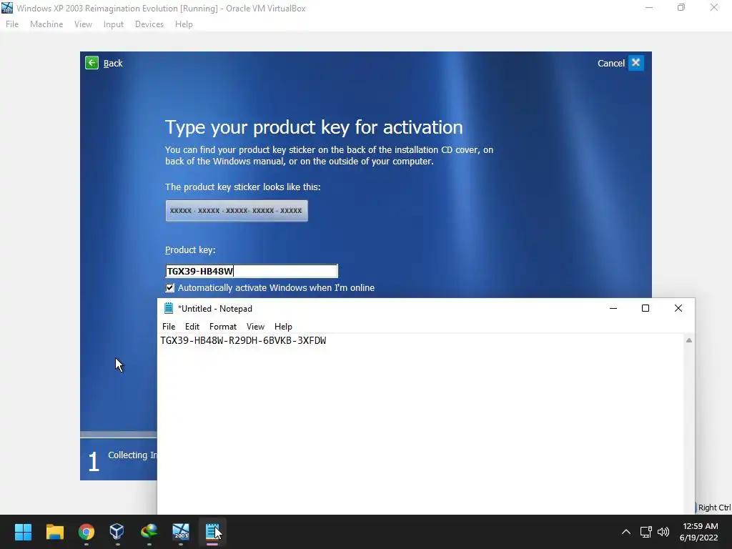This screenshot has height=549, width=732.
Task: Open VirtualBox File menu
Action: (x=12, y=24)
